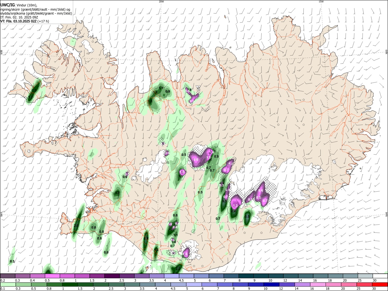This screenshot has height=291, width=388.
Task: Click the 2.5 precipitation value on southwest coast
Action: [x=76, y=226]
